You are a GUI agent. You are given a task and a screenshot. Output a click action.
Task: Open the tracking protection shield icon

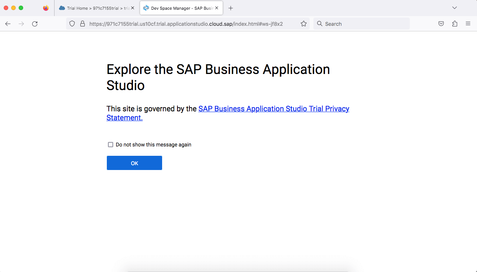(72, 24)
